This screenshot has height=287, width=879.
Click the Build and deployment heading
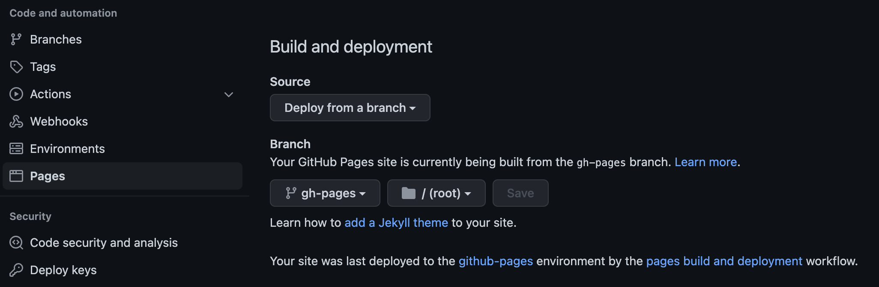[351, 47]
